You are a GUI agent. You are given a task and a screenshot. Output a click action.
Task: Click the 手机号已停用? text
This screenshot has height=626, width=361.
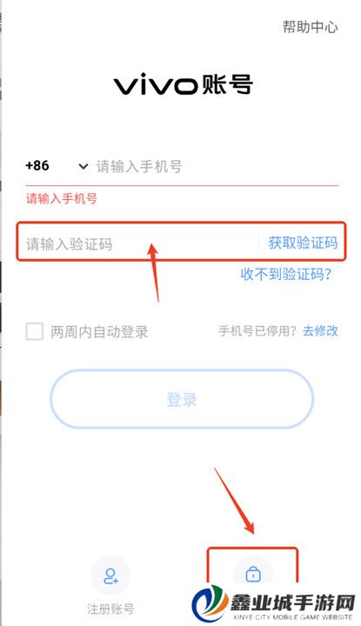click(x=257, y=330)
